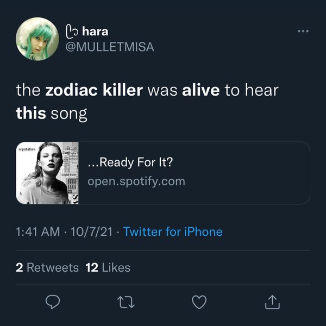The height and width of the screenshot is (326, 326).
Task: Open the @MULLETMISA handle
Action: (110, 47)
